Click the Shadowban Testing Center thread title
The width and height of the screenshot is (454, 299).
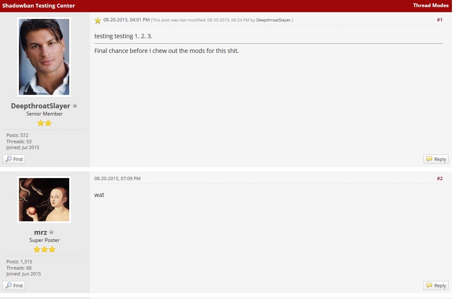click(39, 6)
